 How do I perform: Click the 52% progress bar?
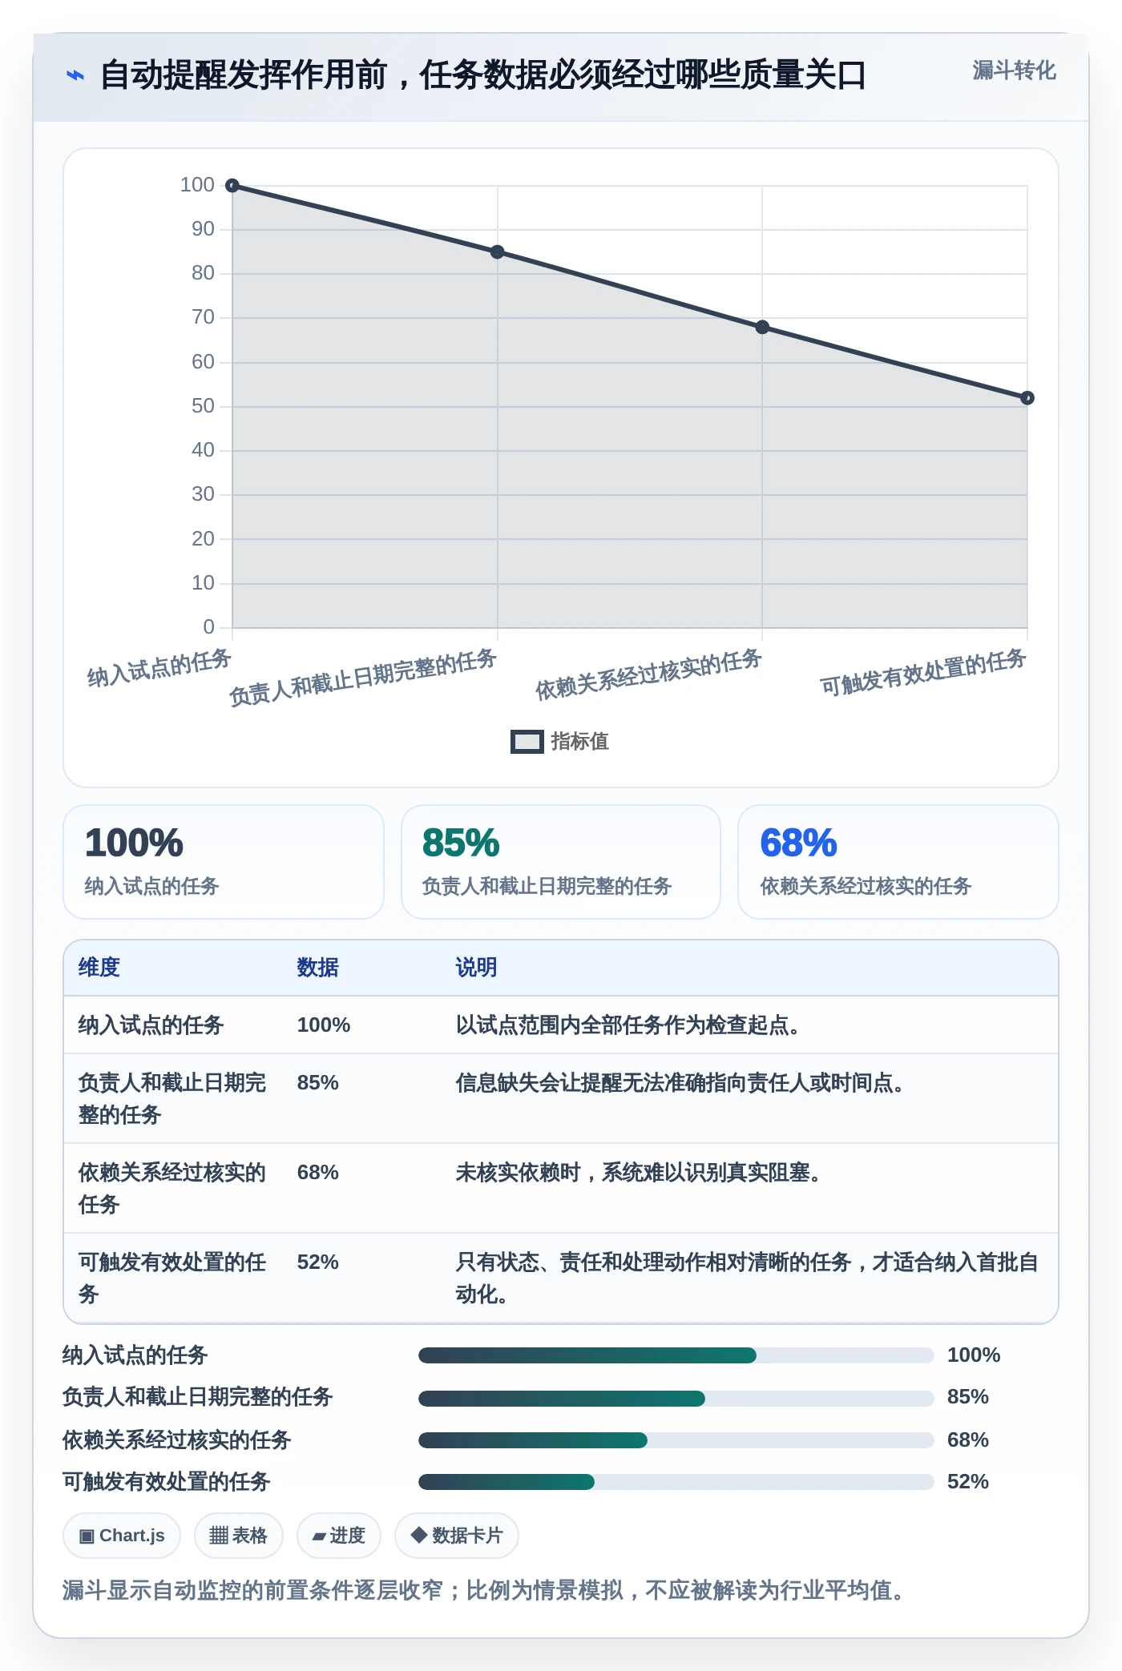coord(676,1482)
